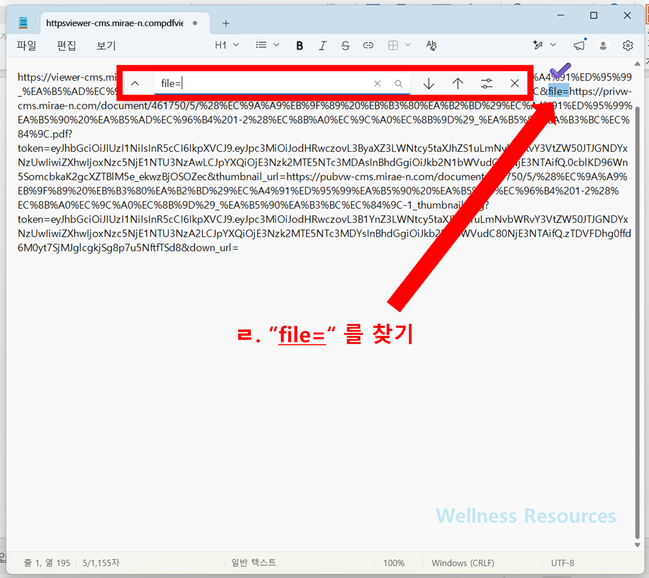Click the text line starting with 84%9C.pdf?
The image size is (649, 578).
click(x=45, y=134)
